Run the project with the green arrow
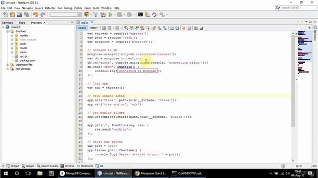This screenshot has width=318, height=178. pyautogui.click(x=110, y=14)
